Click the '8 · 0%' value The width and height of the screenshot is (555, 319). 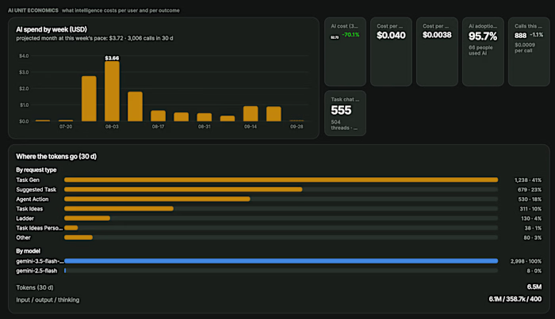click(x=534, y=271)
